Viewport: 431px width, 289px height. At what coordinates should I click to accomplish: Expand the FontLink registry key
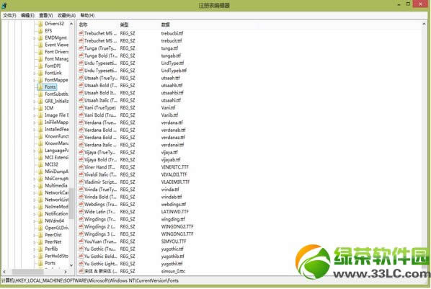pyautogui.click(x=35, y=73)
